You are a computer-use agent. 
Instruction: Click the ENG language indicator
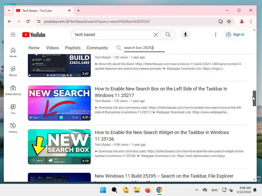point(215,190)
